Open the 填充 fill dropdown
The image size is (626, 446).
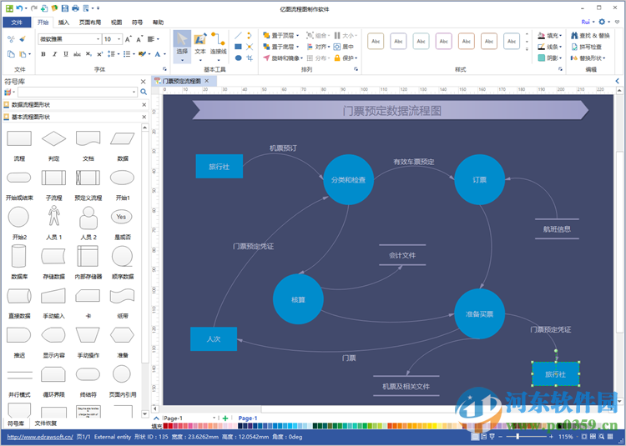pyautogui.click(x=550, y=36)
